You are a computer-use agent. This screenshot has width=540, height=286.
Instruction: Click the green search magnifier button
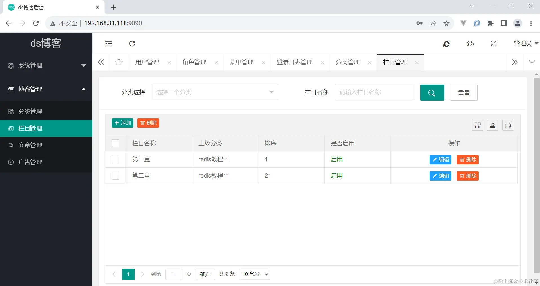pos(432,92)
